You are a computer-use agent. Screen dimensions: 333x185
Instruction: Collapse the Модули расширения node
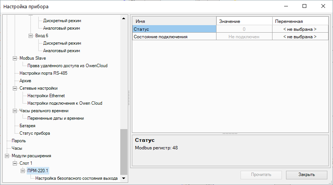[7, 156]
